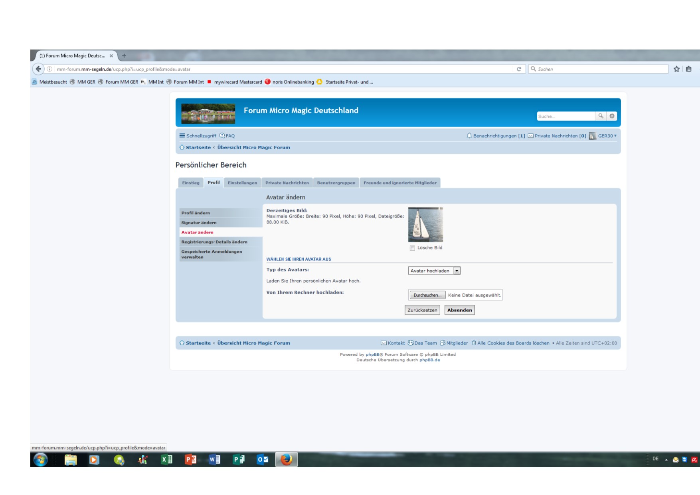Screen dimensions: 700x495
Task: Click Durchsuchen to choose a file
Action: [x=427, y=295]
